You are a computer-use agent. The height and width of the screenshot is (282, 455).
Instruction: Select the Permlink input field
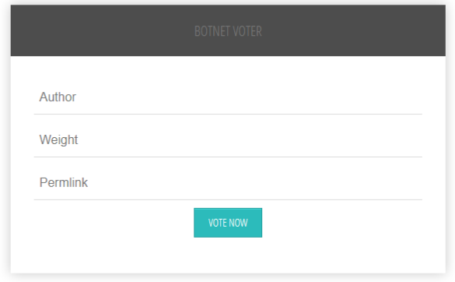228,182
